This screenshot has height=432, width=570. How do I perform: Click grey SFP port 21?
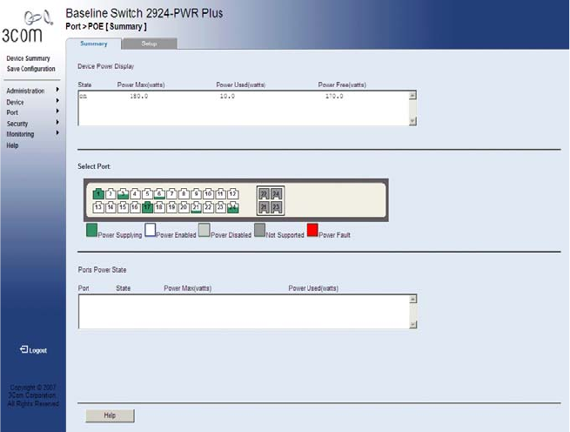pyautogui.click(x=264, y=207)
